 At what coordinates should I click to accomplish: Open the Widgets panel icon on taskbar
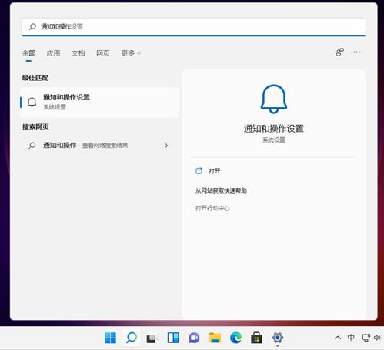pos(173,338)
